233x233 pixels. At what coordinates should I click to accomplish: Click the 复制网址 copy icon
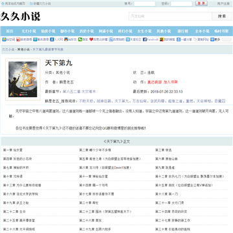(195, 39)
